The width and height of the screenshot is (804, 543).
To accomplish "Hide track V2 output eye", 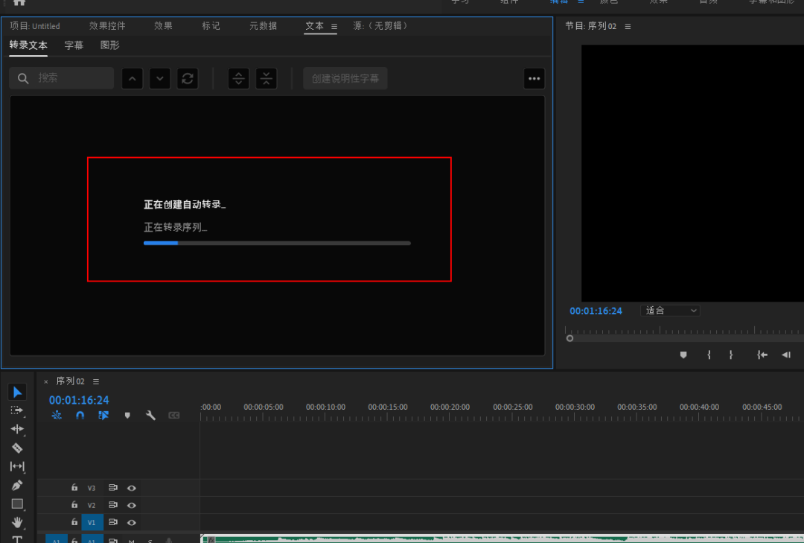I will click(x=131, y=506).
